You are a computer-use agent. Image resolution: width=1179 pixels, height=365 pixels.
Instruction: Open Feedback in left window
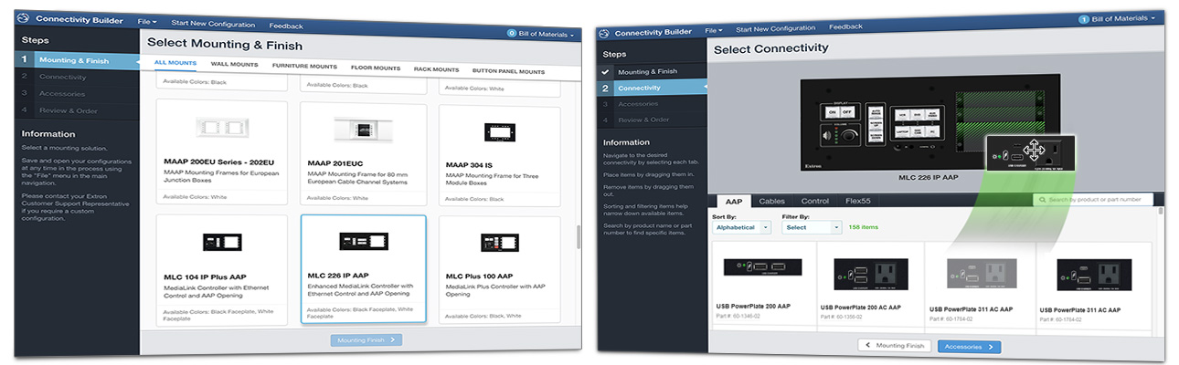[286, 26]
